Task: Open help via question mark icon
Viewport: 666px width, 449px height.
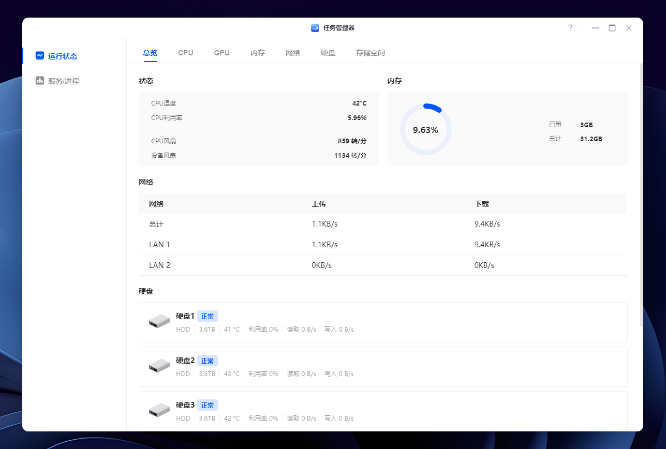Action: (570, 28)
